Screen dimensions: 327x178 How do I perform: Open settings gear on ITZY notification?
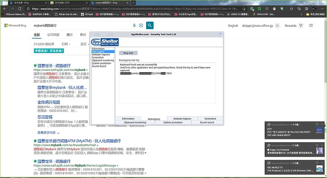point(317,124)
